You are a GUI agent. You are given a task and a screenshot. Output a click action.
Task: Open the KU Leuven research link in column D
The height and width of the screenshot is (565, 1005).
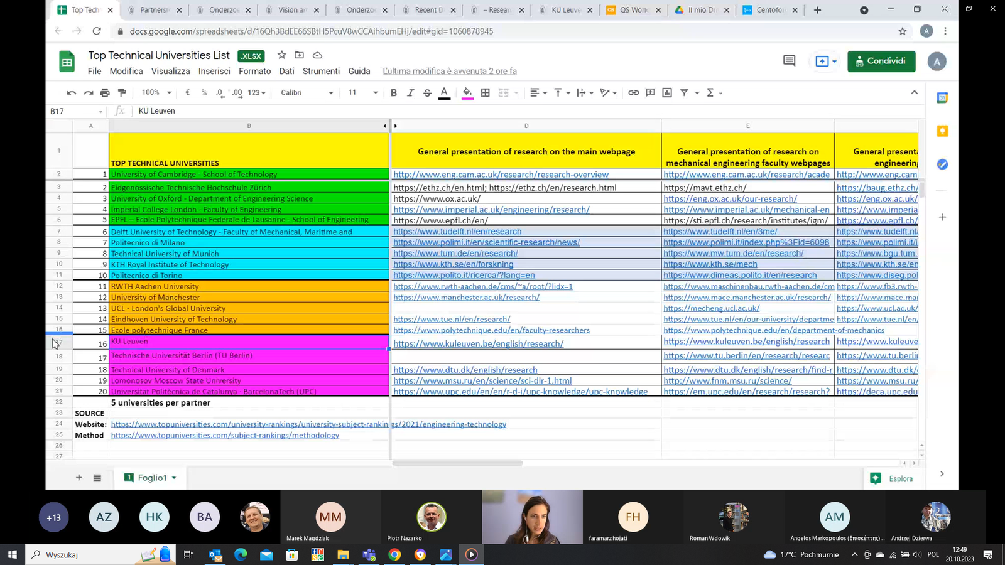(478, 344)
